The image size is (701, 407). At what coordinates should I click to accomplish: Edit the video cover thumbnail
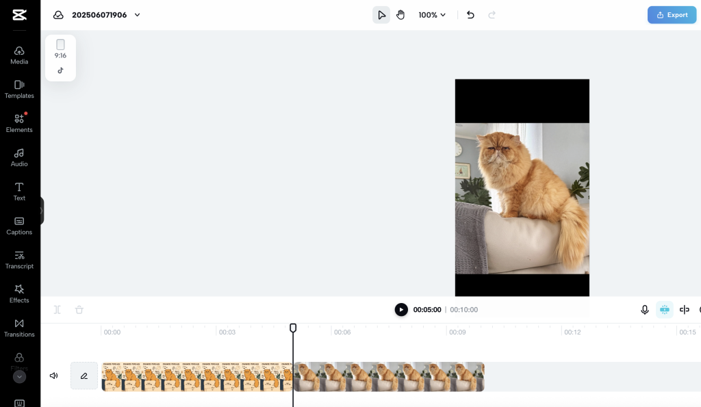(84, 376)
